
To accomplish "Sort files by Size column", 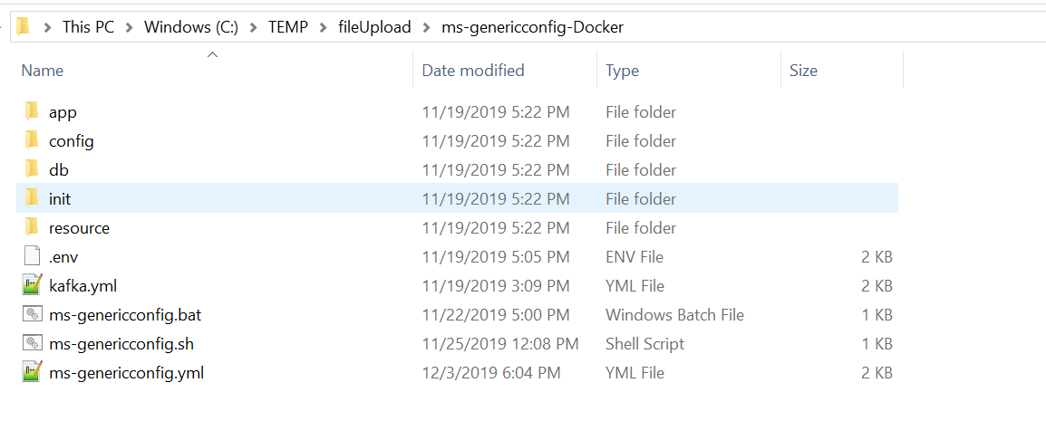I will (803, 71).
